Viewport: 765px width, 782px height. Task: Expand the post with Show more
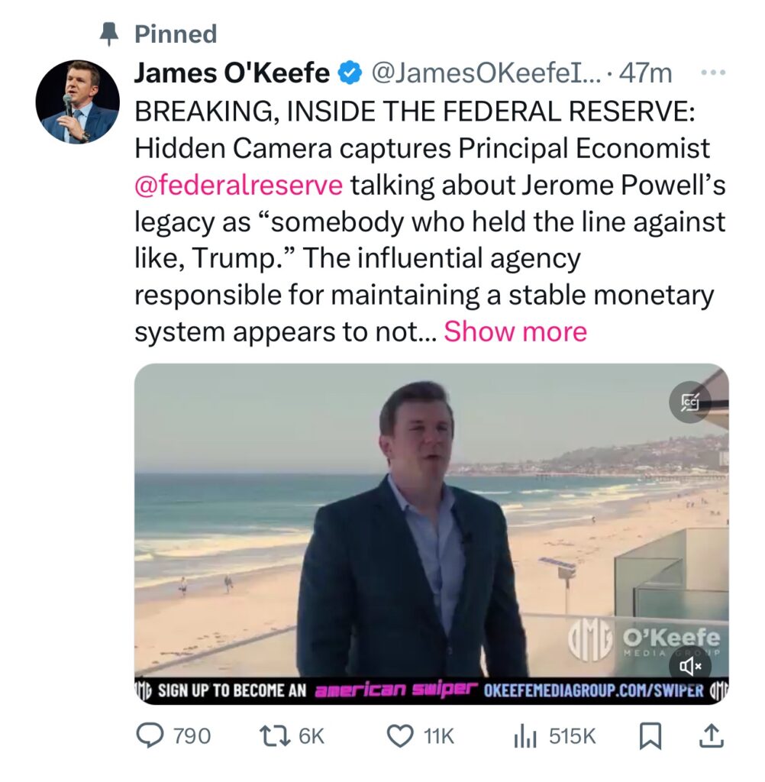(x=515, y=331)
